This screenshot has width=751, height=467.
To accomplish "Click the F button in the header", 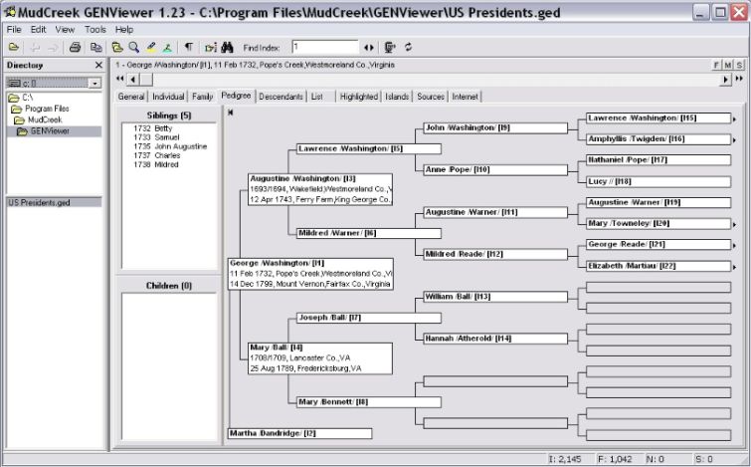I will coord(716,65).
